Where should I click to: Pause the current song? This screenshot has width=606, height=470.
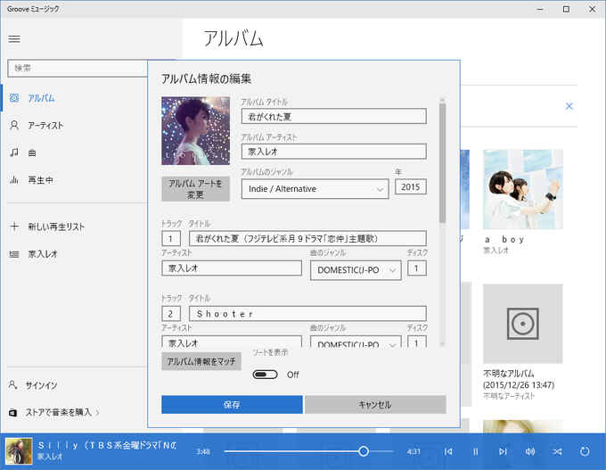pyautogui.click(x=476, y=451)
